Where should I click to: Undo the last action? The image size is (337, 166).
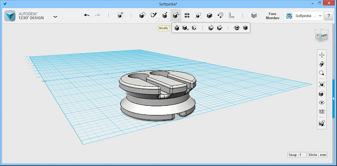87,15
